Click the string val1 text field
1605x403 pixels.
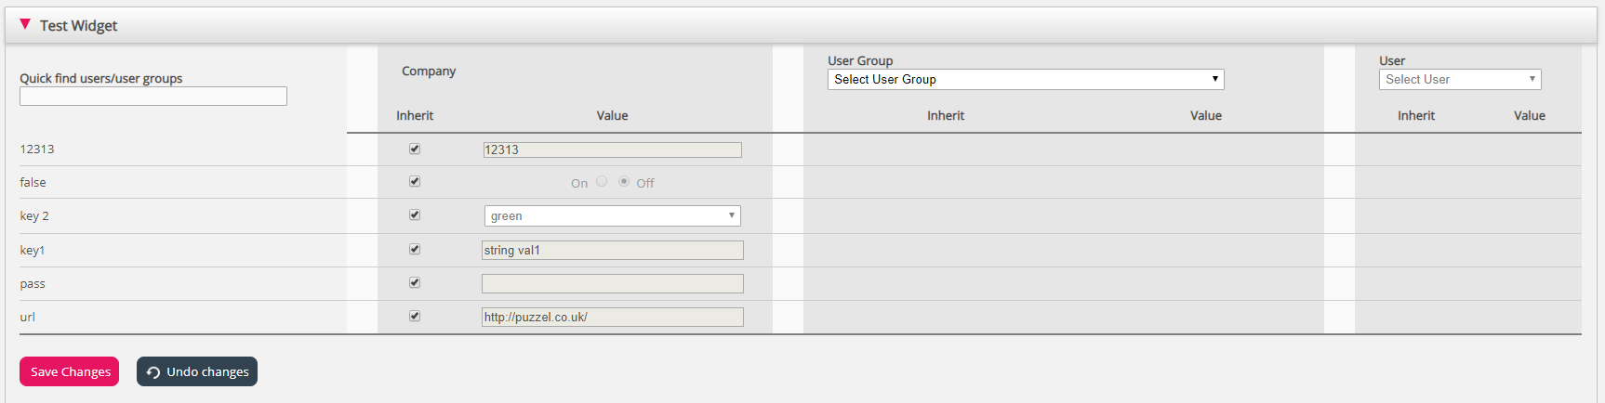[x=612, y=250]
